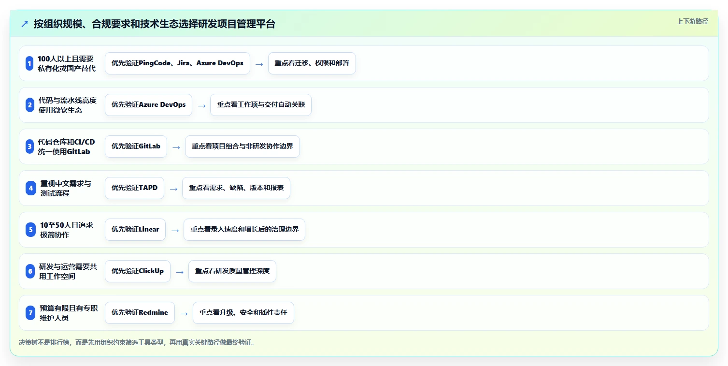728x366 pixels.
Task: Click the 优先验证ClickUp box
Action: pos(138,271)
